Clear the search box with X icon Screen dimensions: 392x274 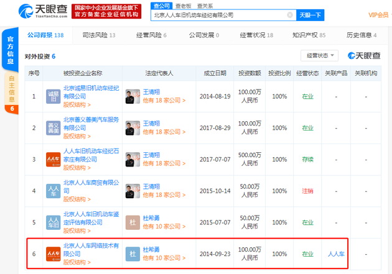click(290, 15)
